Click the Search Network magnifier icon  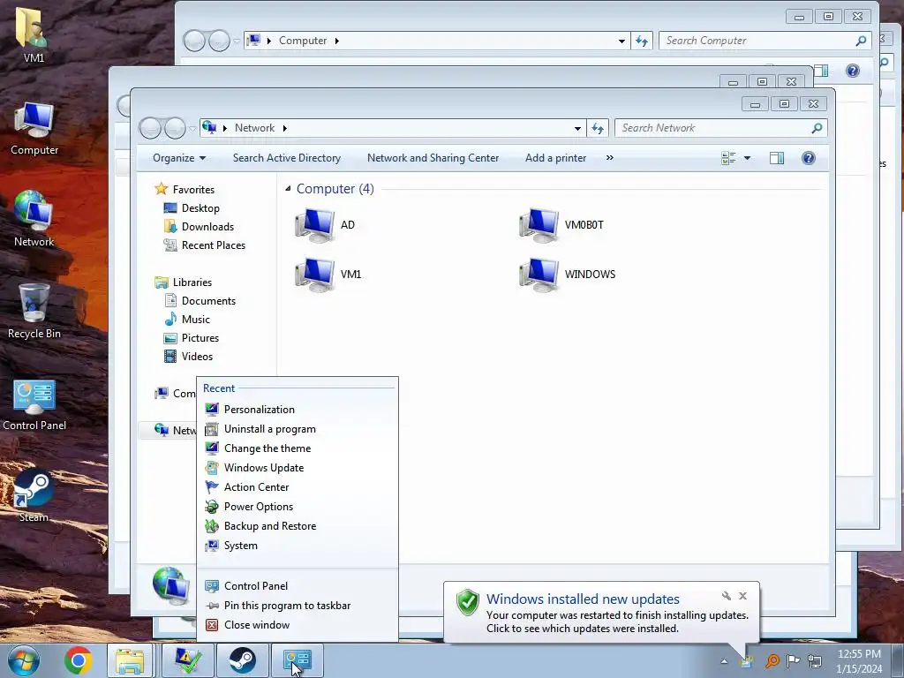[817, 128]
